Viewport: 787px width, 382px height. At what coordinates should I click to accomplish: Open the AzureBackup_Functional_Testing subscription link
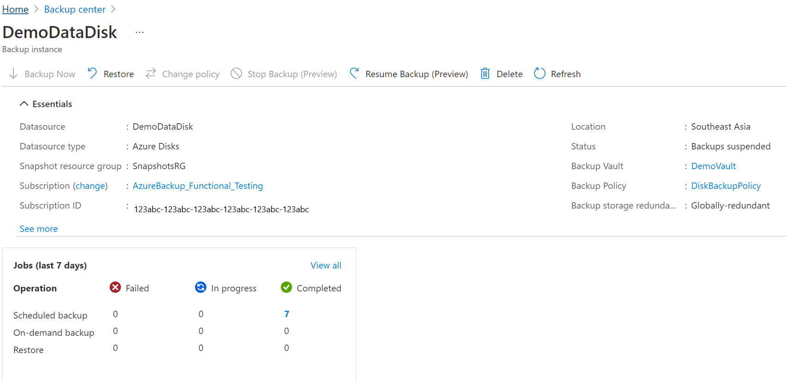198,186
